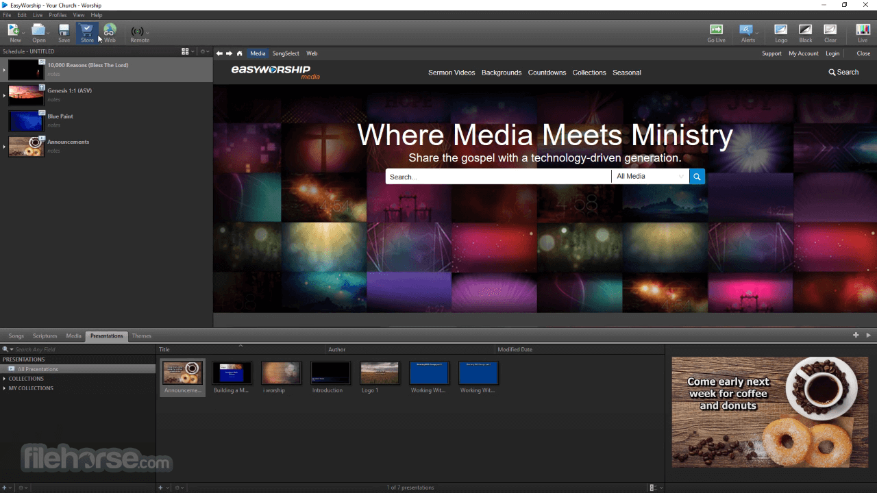Screen dimensions: 877x493
Task: Click the browser home icon
Action: (x=239, y=53)
